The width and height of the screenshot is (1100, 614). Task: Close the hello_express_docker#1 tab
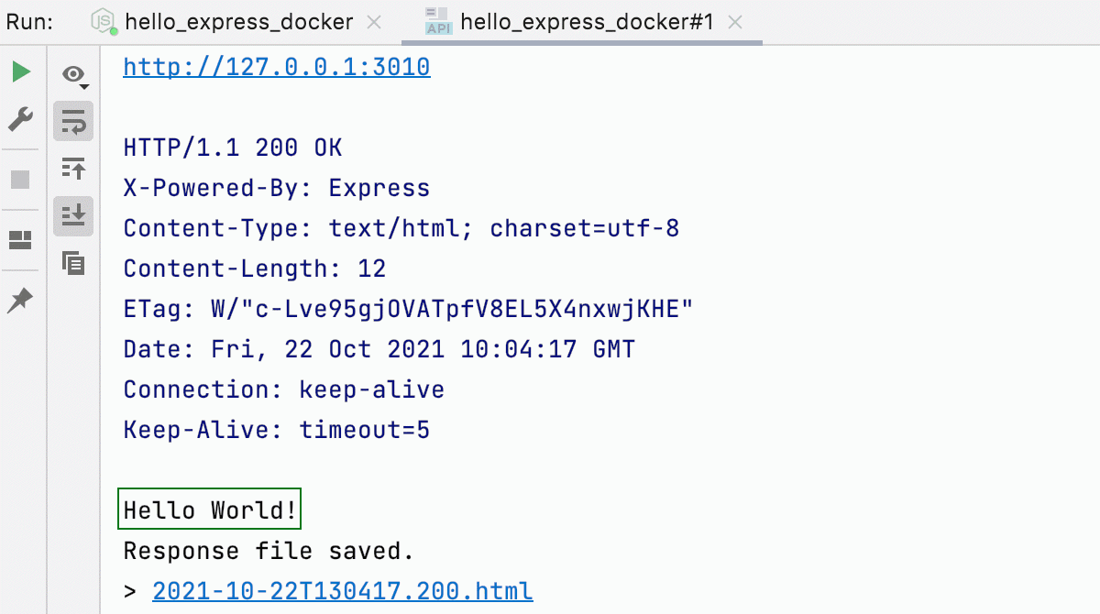point(735,21)
